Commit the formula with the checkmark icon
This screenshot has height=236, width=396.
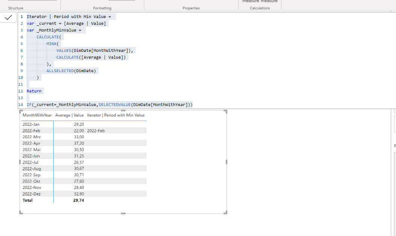click(8, 17)
